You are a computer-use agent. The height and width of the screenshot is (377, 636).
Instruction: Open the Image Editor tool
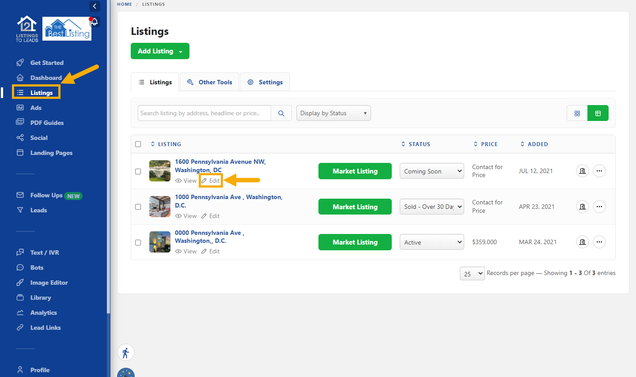[x=49, y=282]
